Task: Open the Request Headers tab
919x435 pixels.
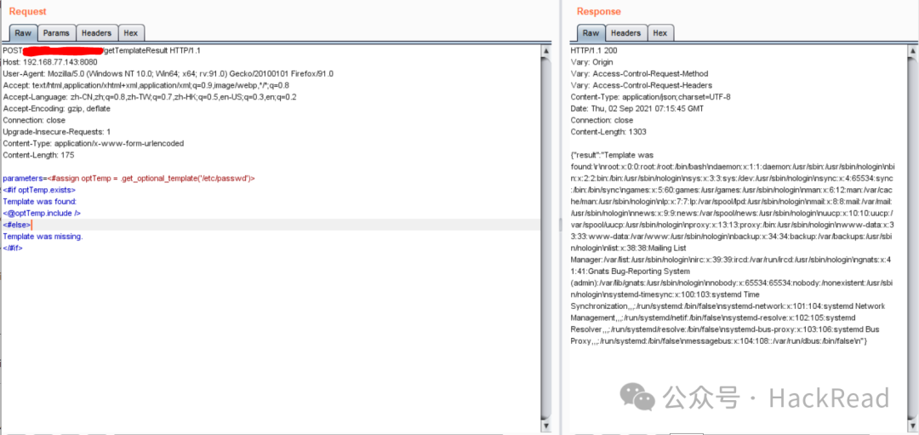Action: (97, 33)
